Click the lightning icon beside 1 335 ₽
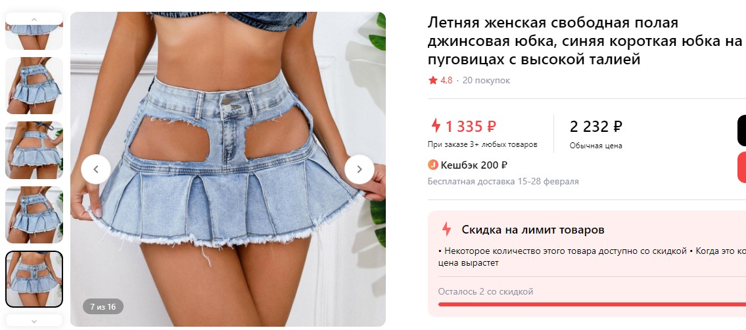The width and height of the screenshot is (746, 330). point(435,126)
